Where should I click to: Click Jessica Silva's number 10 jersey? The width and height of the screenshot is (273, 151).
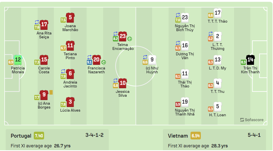[123, 83]
